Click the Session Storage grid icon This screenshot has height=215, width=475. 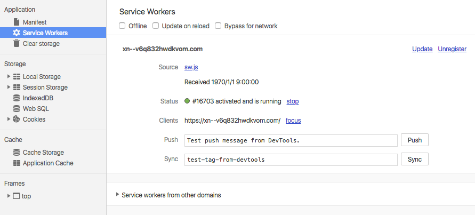point(17,87)
